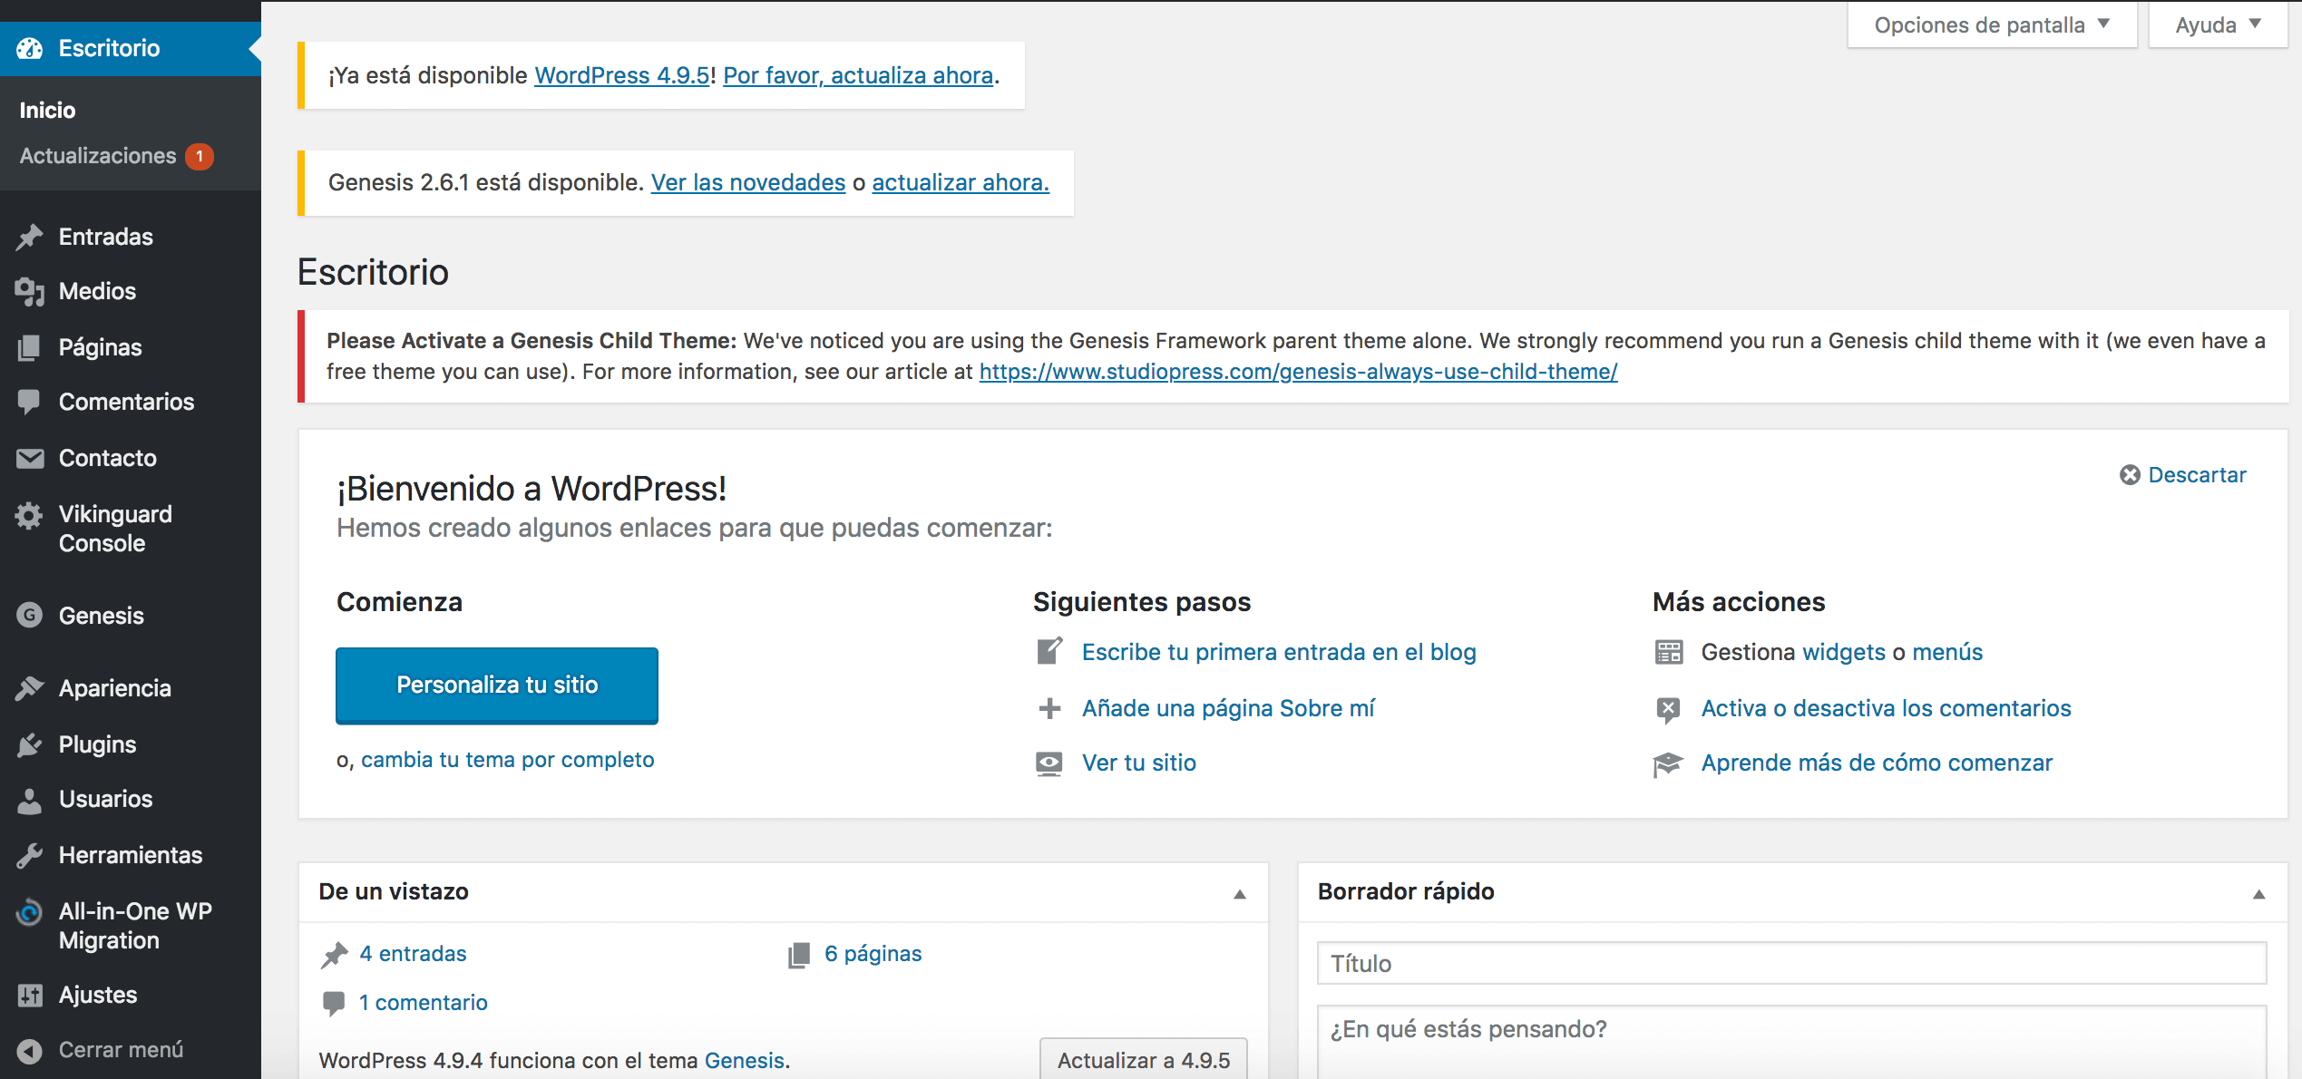Screen dimensions: 2302x1079
Task: Focus the ¿En qué estás pensando? text area
Action: (x=1791, y=1043)
